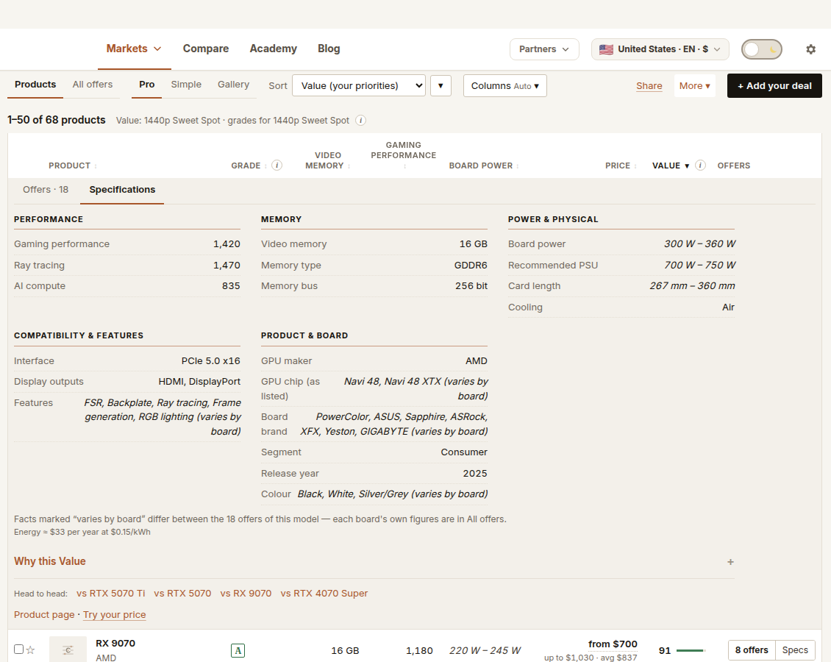
Task: Sort by the PRICE column header
Action: (x=621, y=165)
